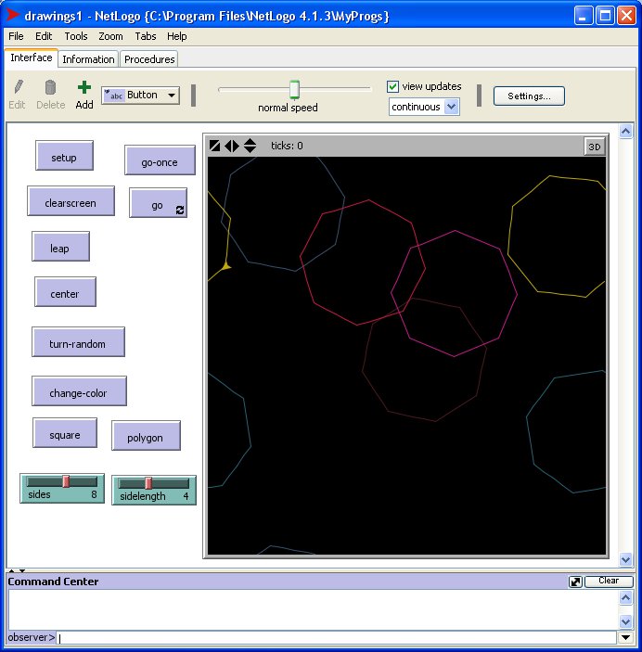Select the Interface tab

tap(32, 58)
